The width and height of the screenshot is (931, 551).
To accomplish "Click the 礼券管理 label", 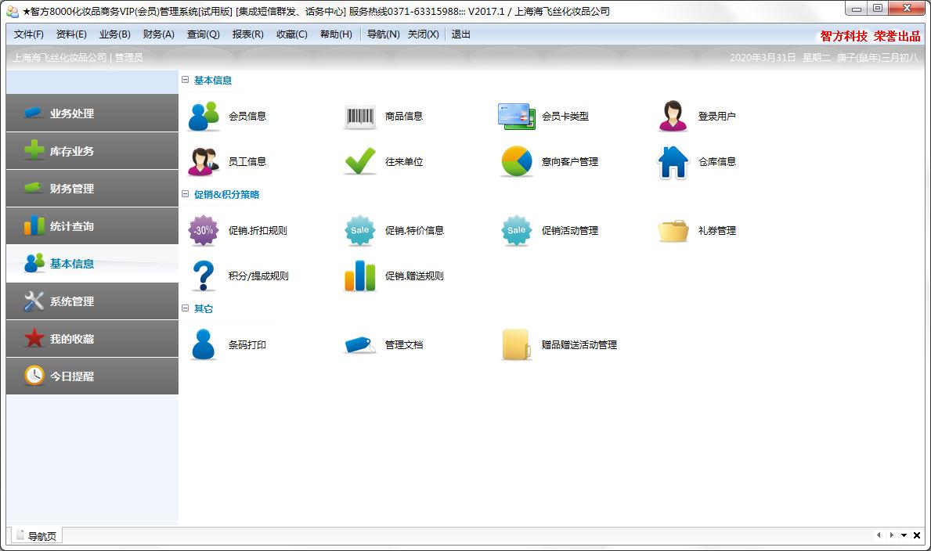I will (x=717, y=230).
